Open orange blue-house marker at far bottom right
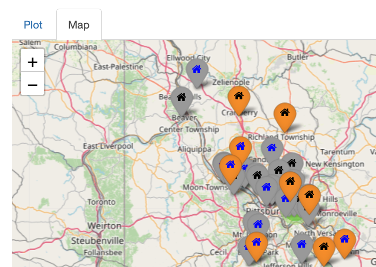This screenshot has height=267, width=376. pos(345,243)
